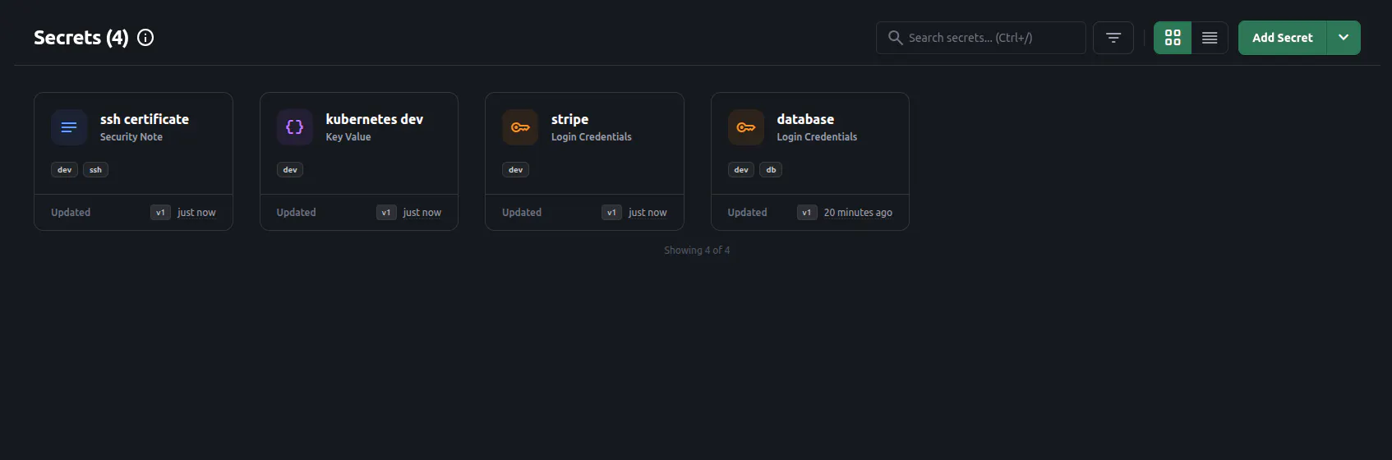Click Security Note label under ssh certificate

coord(131,137)
